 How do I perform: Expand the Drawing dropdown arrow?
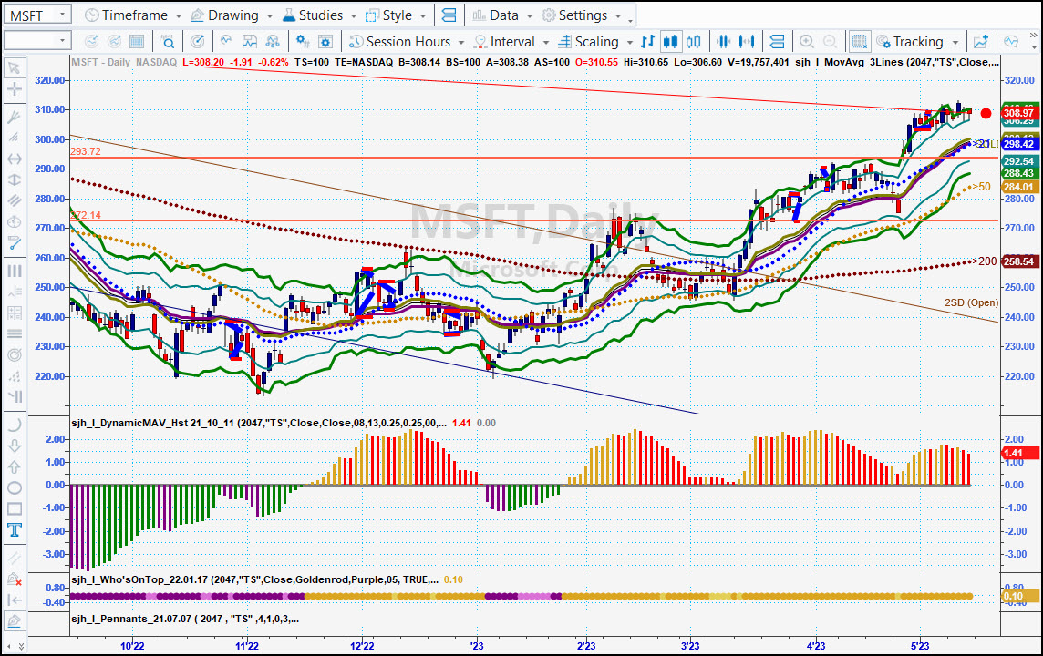click(x=269, y=16)
